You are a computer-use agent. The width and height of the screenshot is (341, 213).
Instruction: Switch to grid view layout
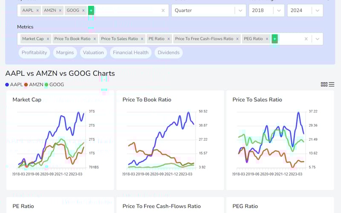point(324,84)
